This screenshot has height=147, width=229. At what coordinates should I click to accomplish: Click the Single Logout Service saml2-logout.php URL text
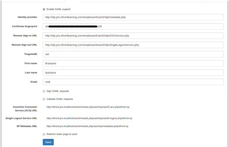(89, 118)
